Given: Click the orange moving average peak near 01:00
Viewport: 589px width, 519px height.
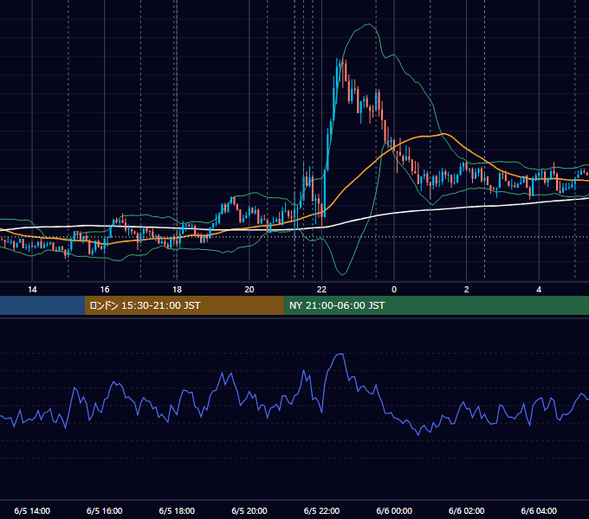Looking at the screenshot, I should tap(443, 133).
